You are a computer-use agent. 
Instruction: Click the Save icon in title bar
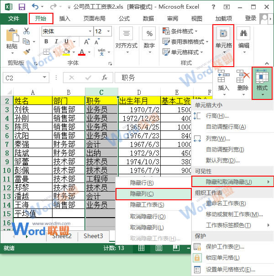pyautogui.click(x=21, y=7)
